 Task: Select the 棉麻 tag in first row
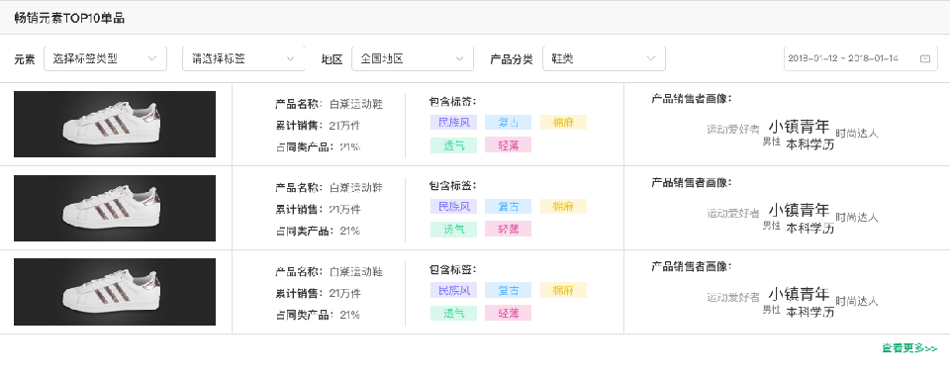[563, 123]
